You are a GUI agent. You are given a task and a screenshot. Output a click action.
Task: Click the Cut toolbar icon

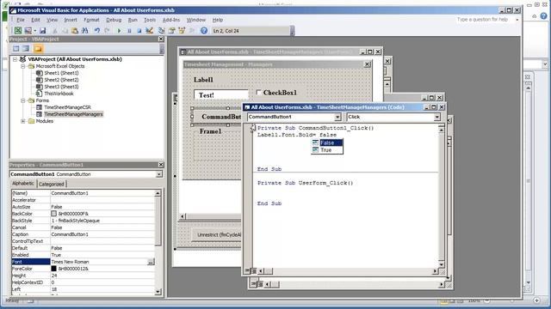pos(55,31)
